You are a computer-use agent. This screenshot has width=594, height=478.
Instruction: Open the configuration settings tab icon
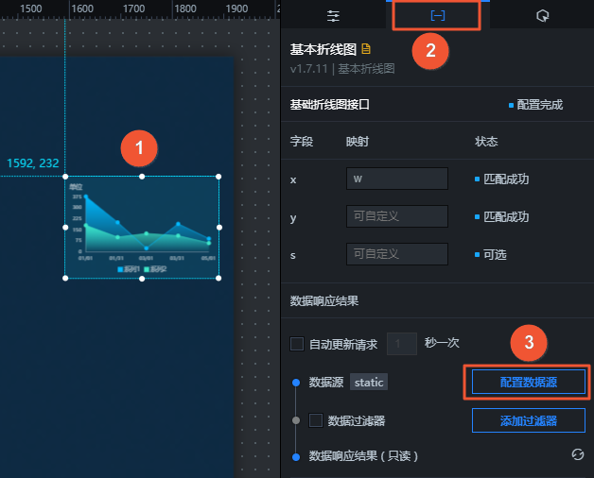(x=333, y=15)
